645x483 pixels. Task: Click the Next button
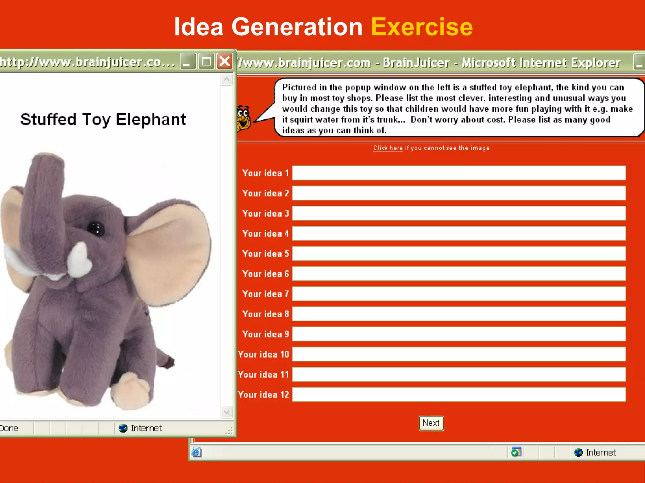[x=431, y=423]
